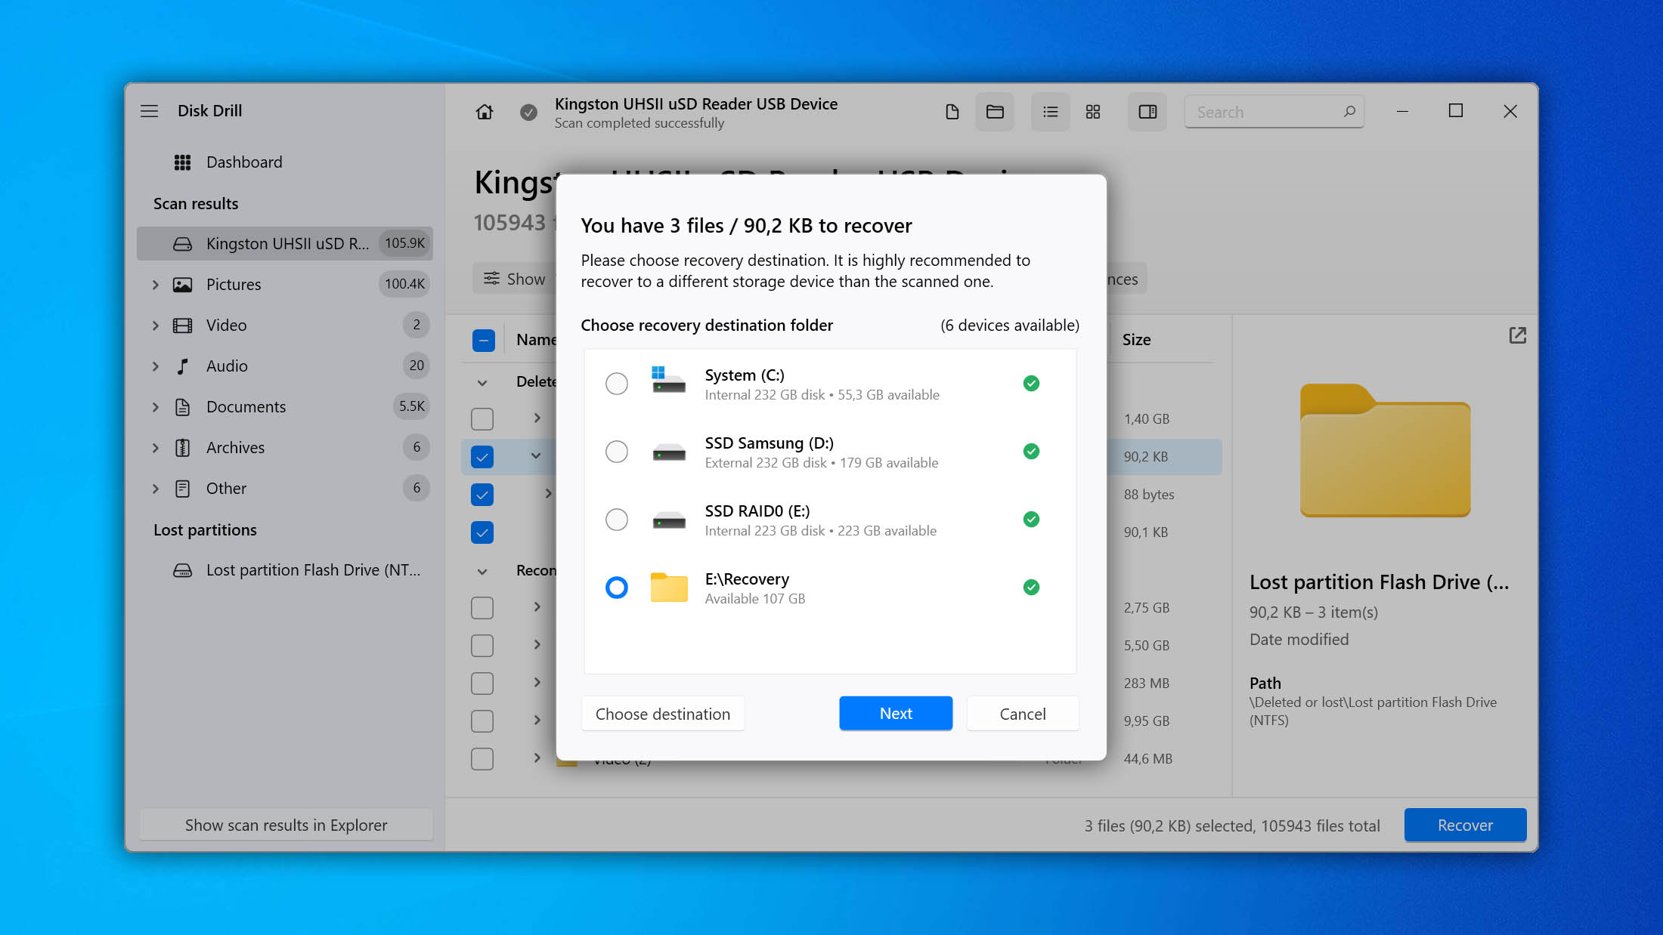Image resolution: width=1663 pixels, height=935 pixels.
Task: Click green check status for E:\Recovery
Action: pyautogui.click(x=1031, y=588)
